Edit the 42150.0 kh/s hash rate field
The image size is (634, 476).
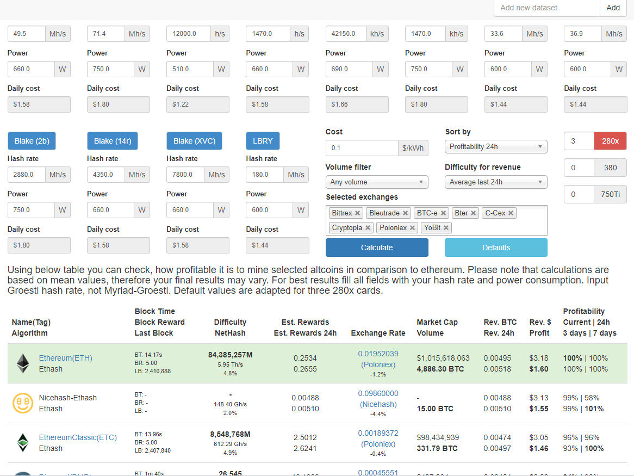coord(346,34)
